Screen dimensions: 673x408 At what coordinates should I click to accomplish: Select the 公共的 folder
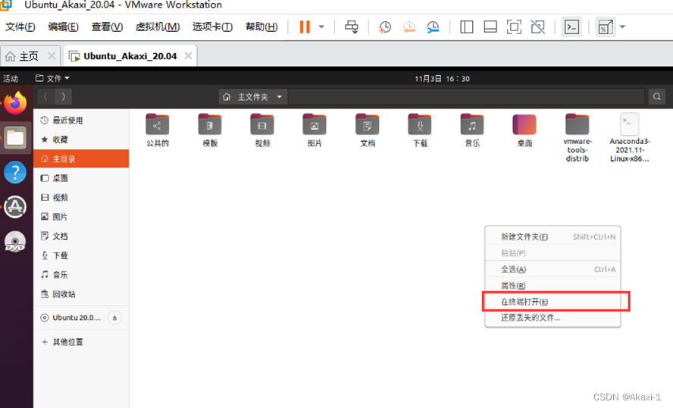158,130
